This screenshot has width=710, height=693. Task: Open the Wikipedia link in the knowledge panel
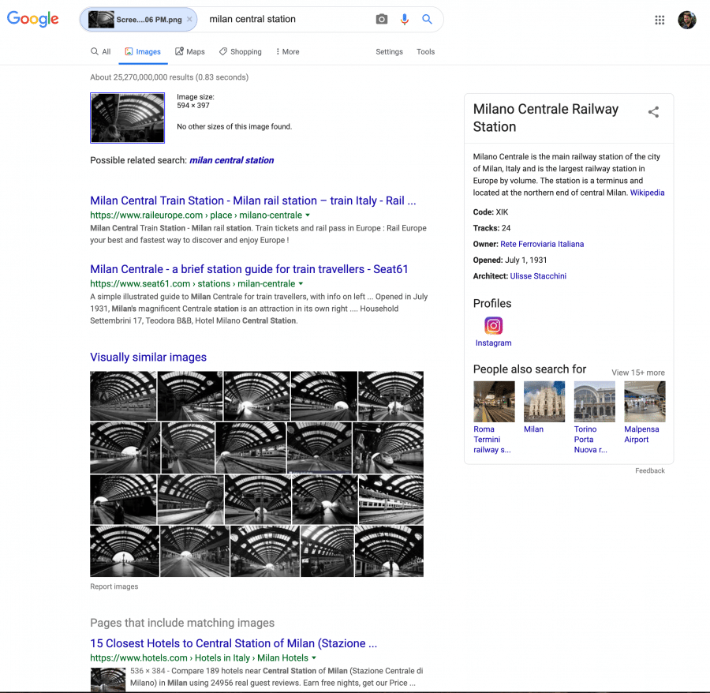[647, 192]
